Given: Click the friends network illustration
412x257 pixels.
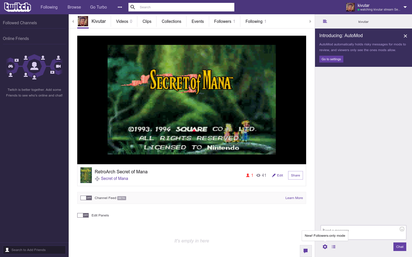Looking at the screenshot, I should click(x=34, y=67).
